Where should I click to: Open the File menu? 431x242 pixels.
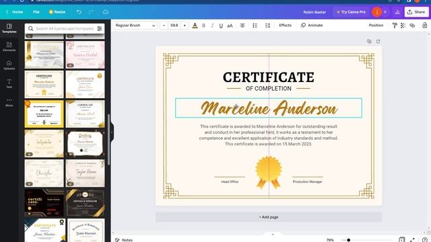(x=36, y=12)
